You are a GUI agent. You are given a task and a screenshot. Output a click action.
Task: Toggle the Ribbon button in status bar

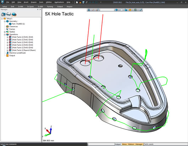point(131,144)
